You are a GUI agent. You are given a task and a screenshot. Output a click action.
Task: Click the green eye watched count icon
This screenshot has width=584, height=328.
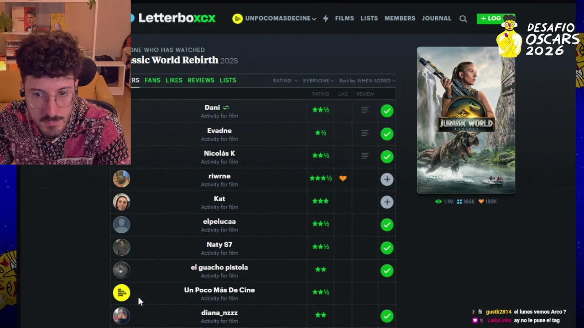438,201
